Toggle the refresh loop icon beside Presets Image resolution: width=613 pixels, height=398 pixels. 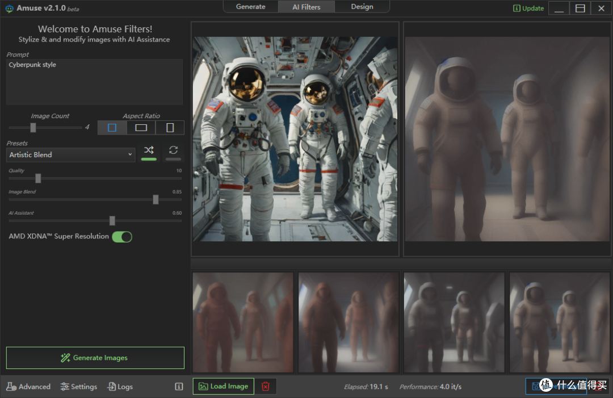point(173,150)
